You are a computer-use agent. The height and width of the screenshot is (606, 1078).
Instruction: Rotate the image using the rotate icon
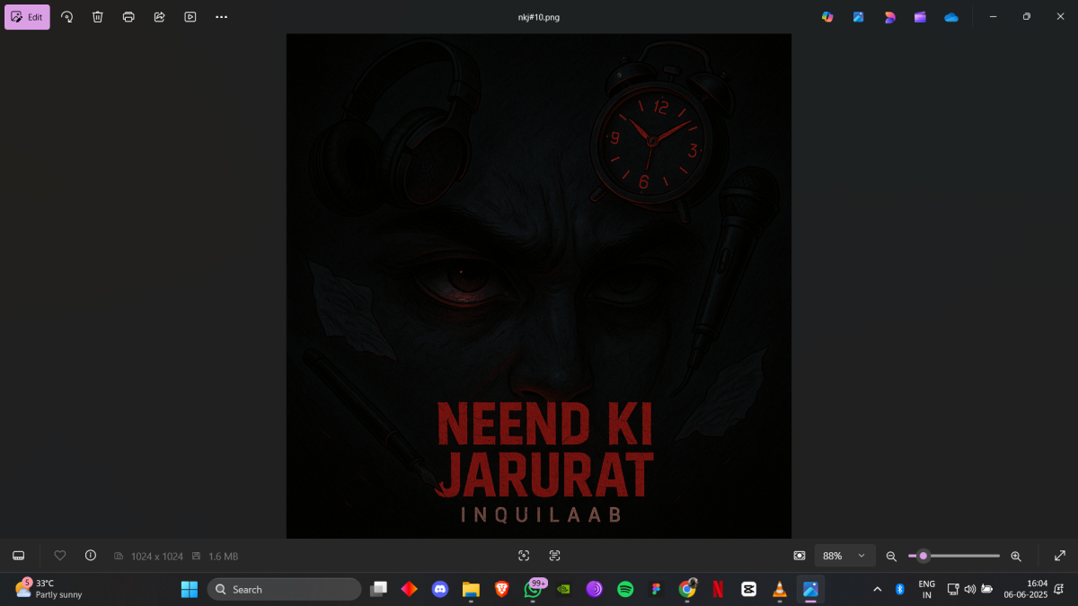pyautogui.click(x=67, y=17)
